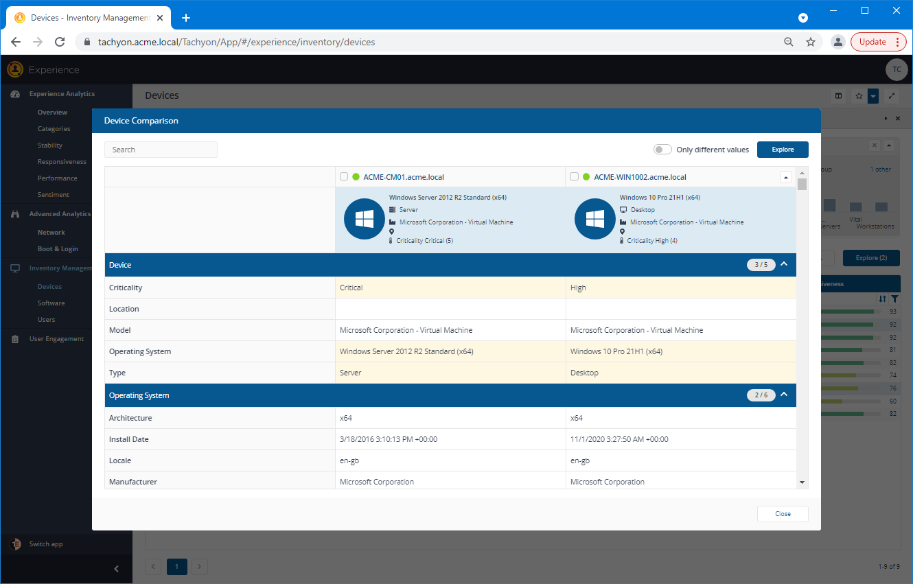Screen dimensions: 913x584
Task: Collapse the Operating System section chevron
Action: click(784, 395)
